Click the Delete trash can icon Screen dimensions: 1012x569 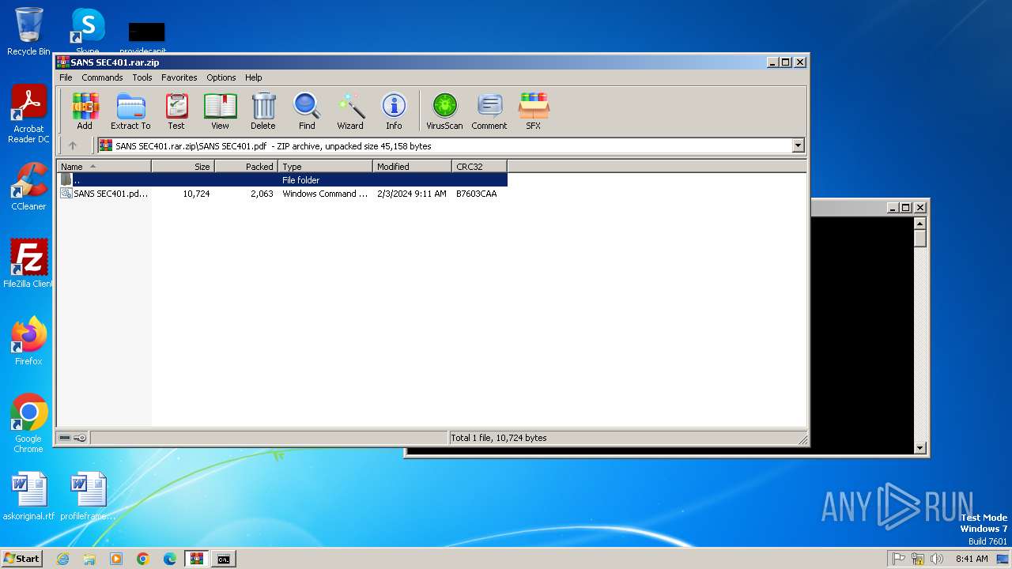(x=263, y=111)
